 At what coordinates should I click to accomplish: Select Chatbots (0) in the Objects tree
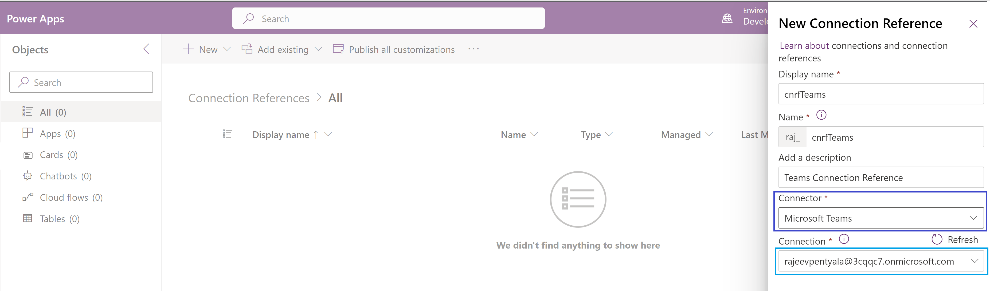tap(81, 176)
